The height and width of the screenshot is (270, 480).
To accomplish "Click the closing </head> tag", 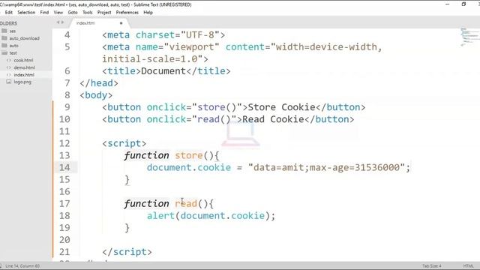I will click(x=99, y=83).
